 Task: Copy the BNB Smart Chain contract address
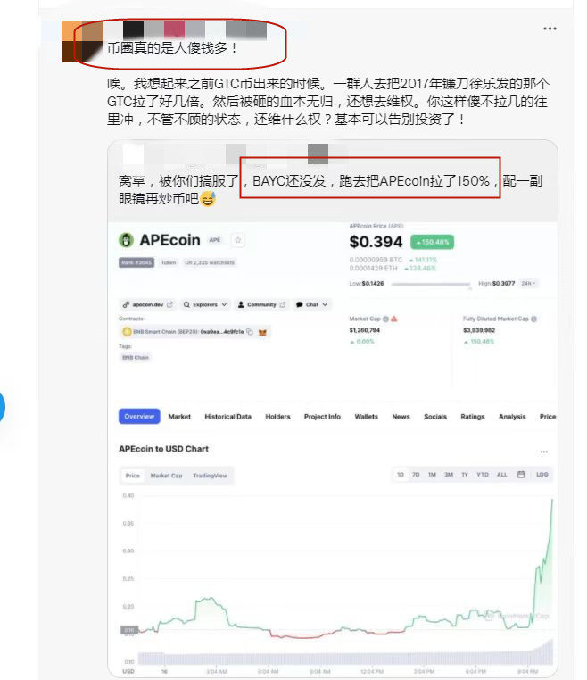pyautogui.click(x=250, y=332)
